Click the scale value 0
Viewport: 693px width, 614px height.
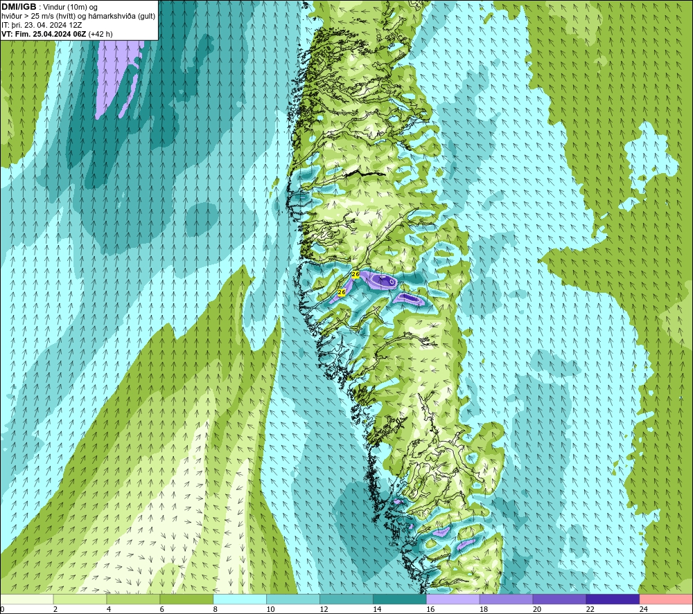2,609
